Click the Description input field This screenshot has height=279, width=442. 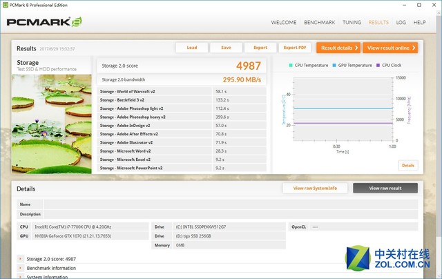click(231, 214)
